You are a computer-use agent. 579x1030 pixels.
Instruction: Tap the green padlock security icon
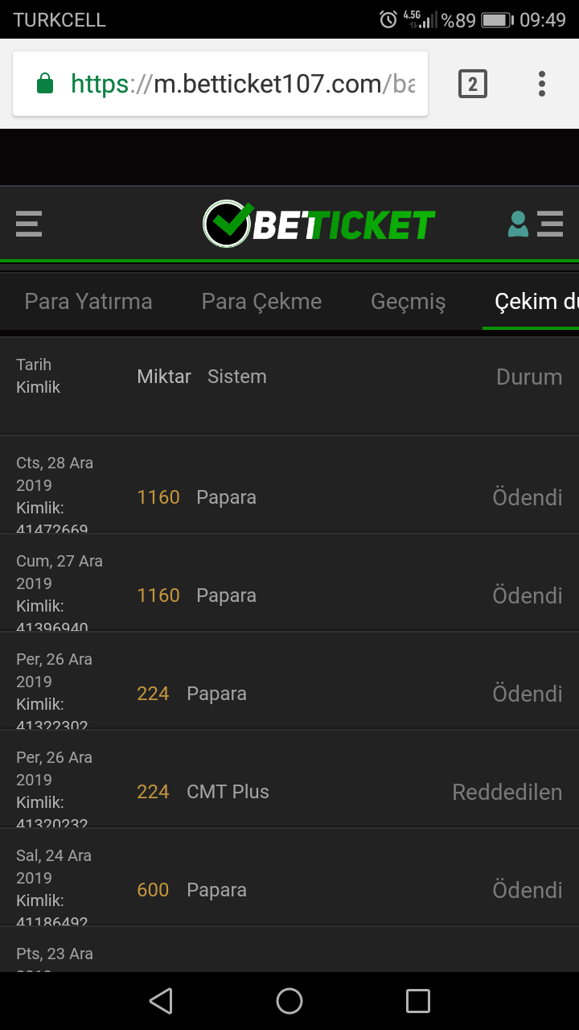(x=45, y=84)
